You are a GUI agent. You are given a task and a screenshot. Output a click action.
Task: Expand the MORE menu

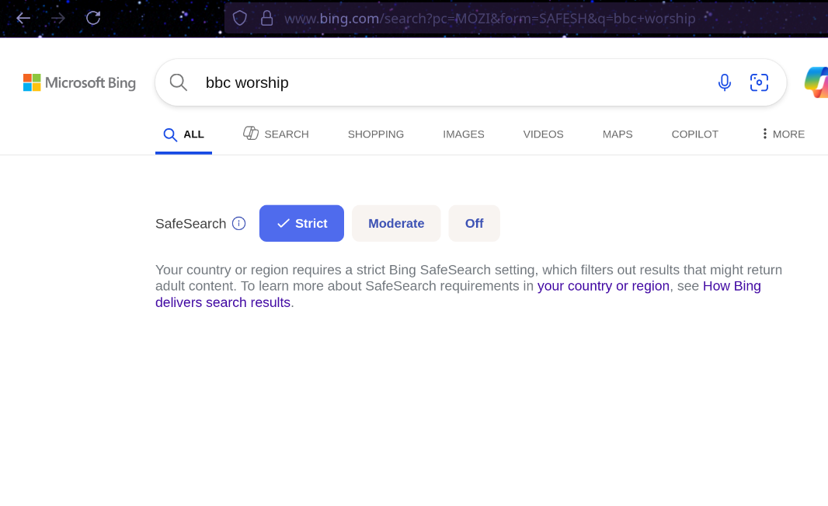tap(783, 134)
